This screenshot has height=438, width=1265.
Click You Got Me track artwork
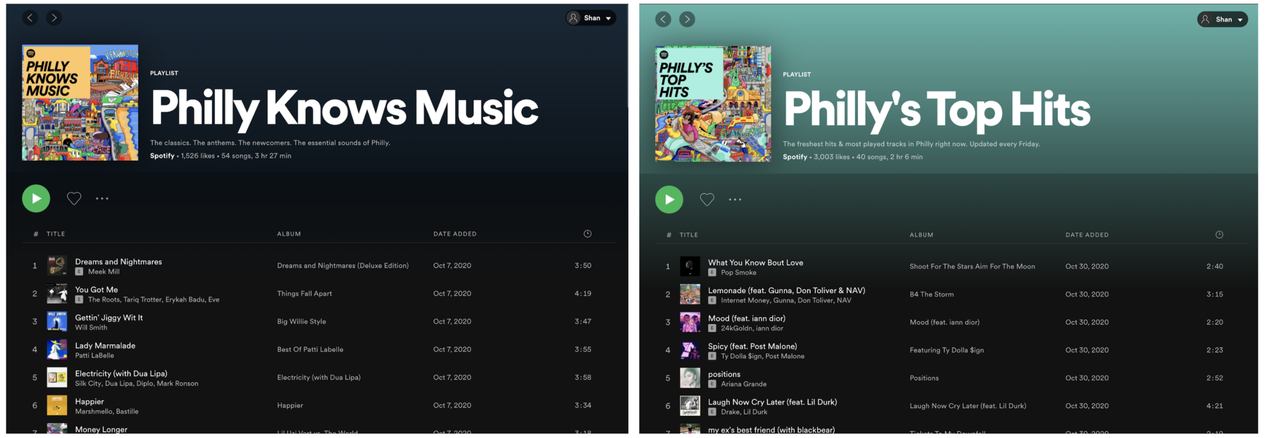57,294
